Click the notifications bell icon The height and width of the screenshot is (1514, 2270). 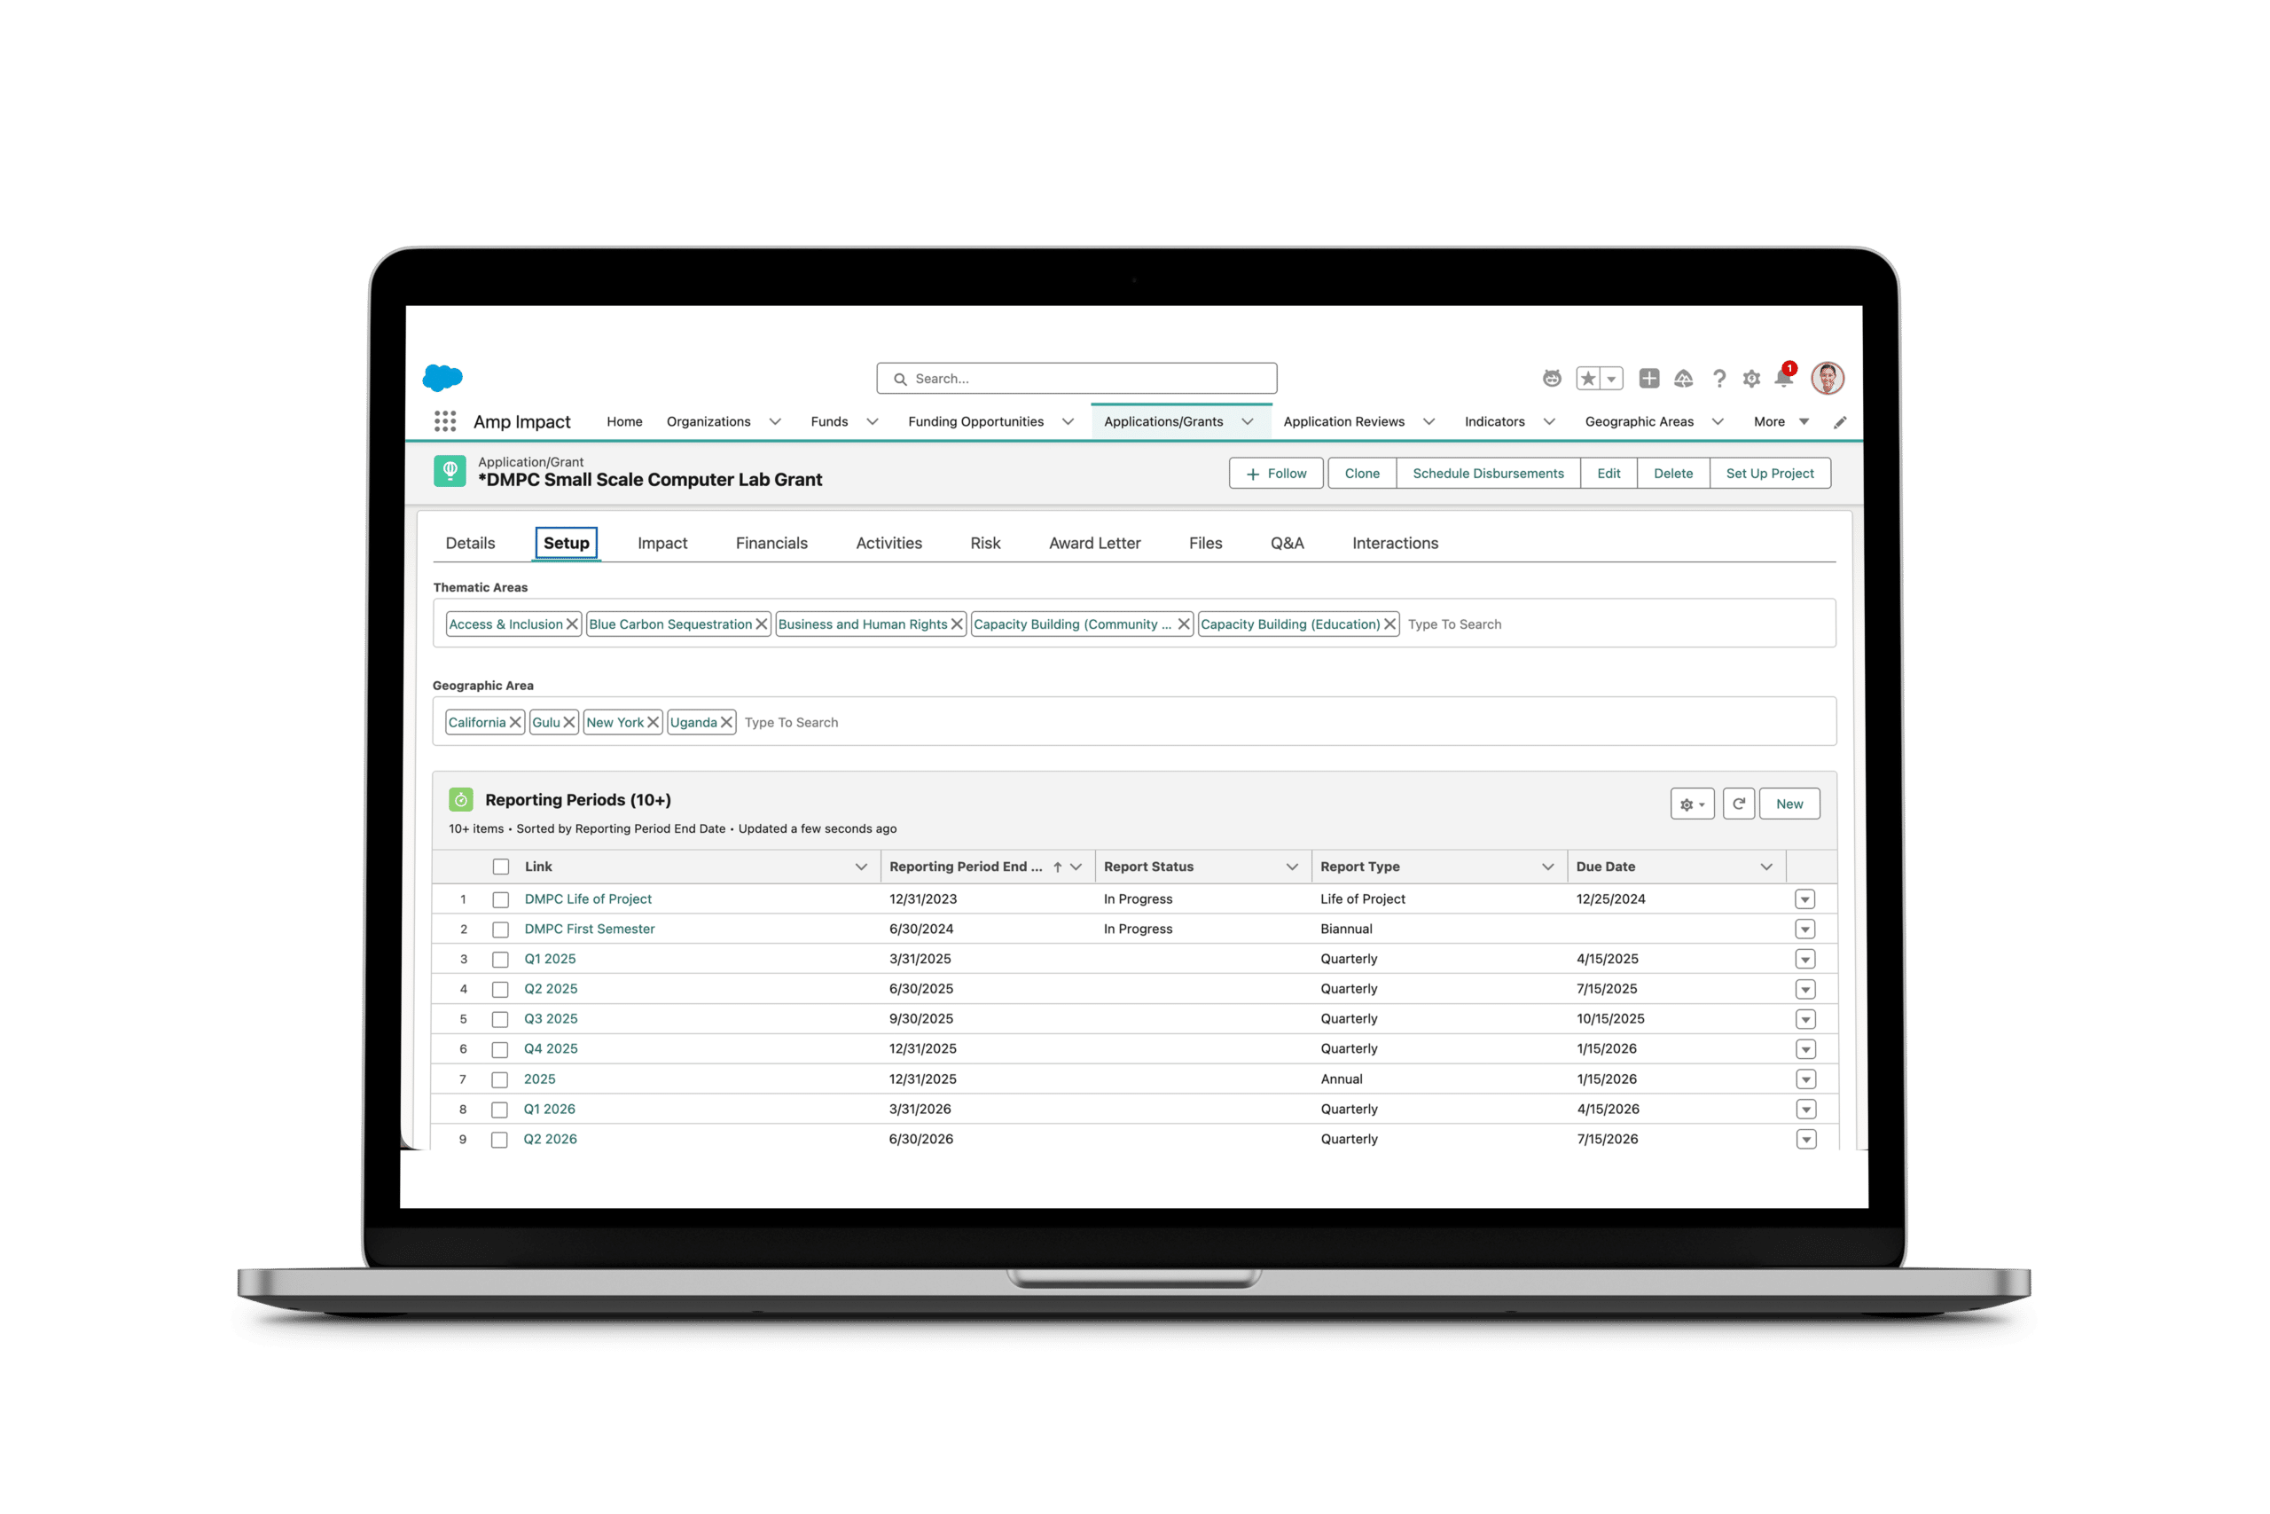pyautogui.click(x=1783, y=379)
